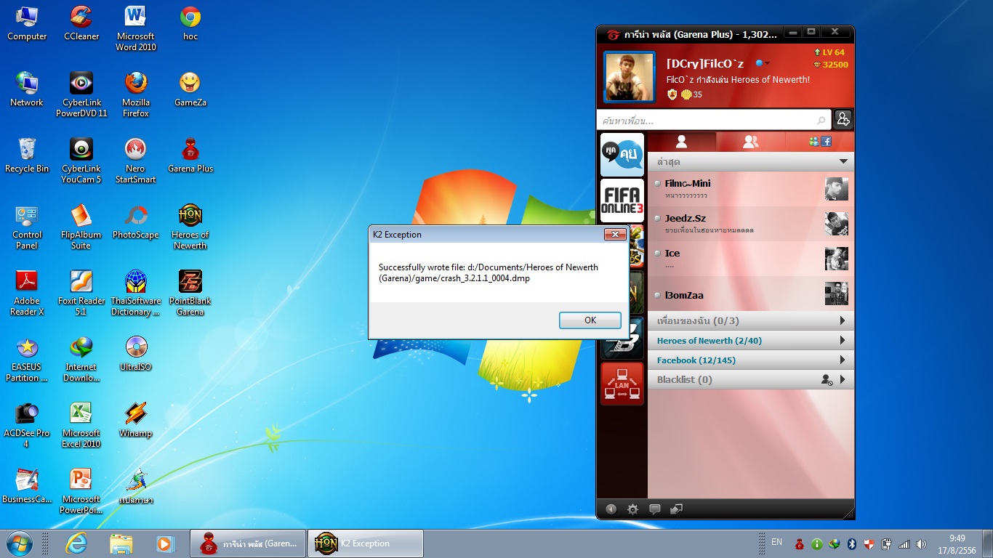Select the Recycle Bin desktop icon

coord(27,155)
